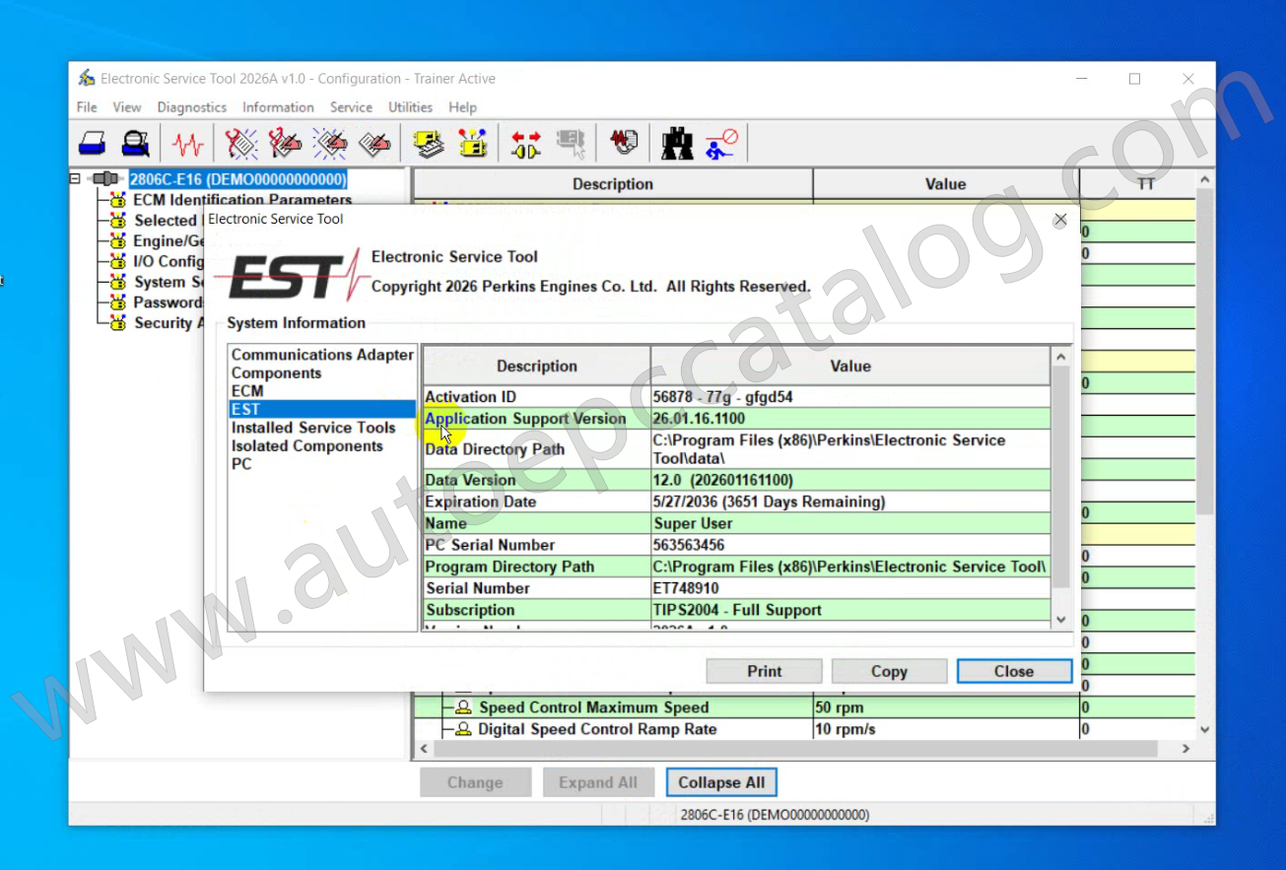Image resolution: width=1286 pixels, height=870 pixels.
Task: Select the Password tree item
Action: (x=169, y=302)
